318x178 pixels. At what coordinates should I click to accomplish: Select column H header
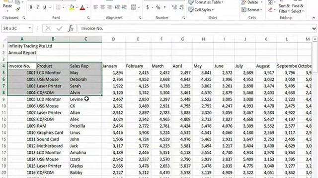tap(203, 39)
